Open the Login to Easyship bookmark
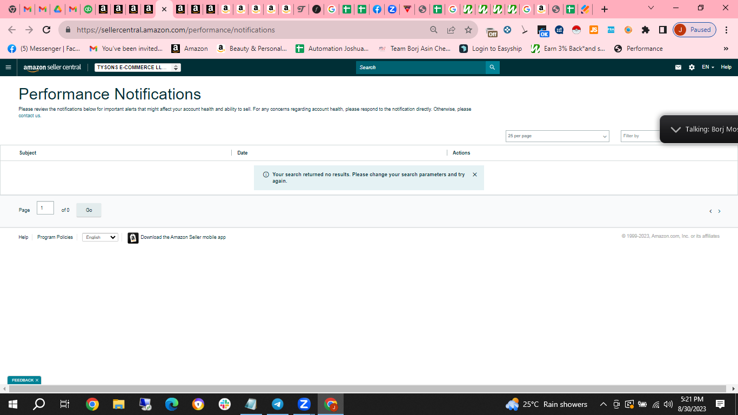738x415 pixels. [x=491, y=49]
